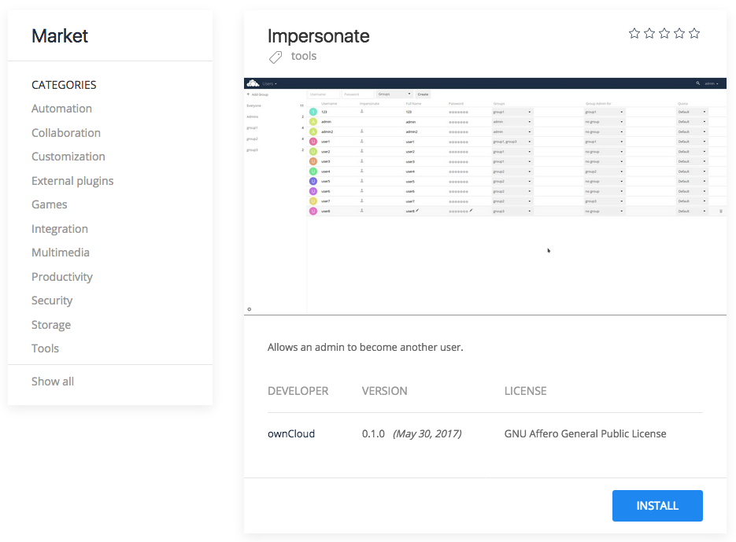Click the tools tag icon under Impersonate
This screenshot has height=542, width=736.
click(x=276, y=56)
